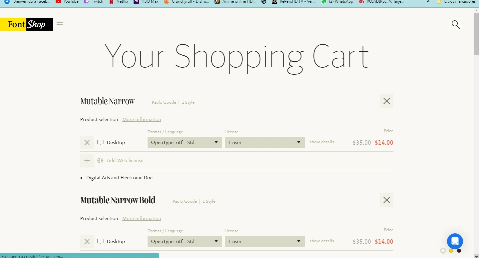The width and height of the screenshot is (479, 258).
Task: Expand the bookmarks overflow chevron
Action: (428, 2)
